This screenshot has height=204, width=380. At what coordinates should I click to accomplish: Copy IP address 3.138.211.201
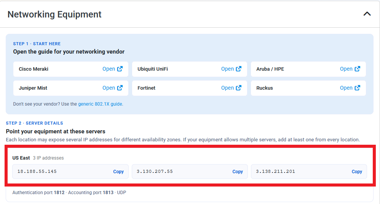[x=357, y=172]
